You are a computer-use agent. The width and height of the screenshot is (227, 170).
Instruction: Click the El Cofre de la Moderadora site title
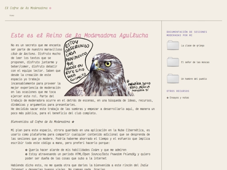(x=26, y=8)
